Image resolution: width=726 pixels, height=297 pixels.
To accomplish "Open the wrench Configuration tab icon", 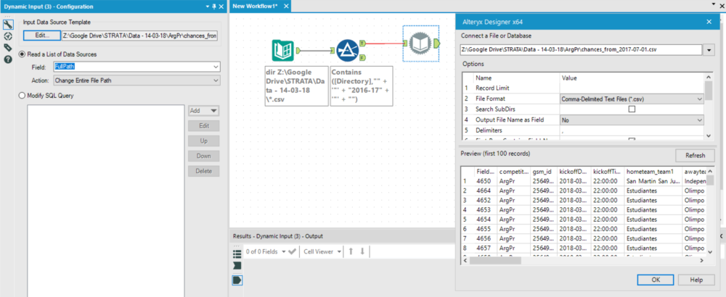I will tap(7, 25).
